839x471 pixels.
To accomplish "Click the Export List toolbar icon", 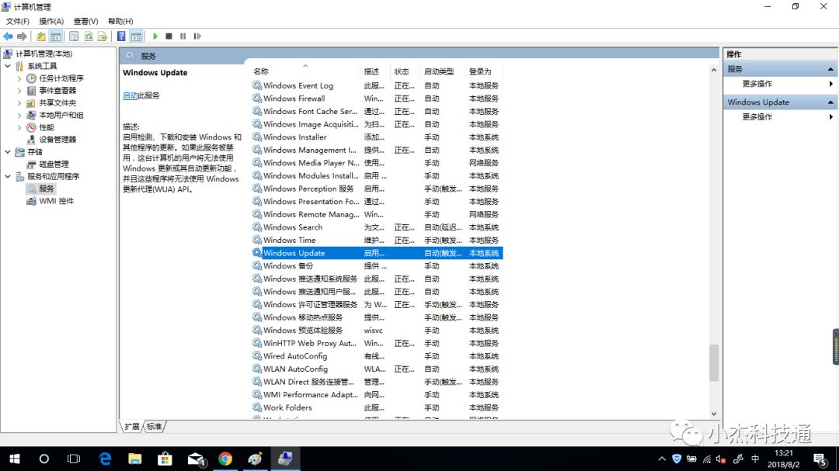I will point(103,36).
